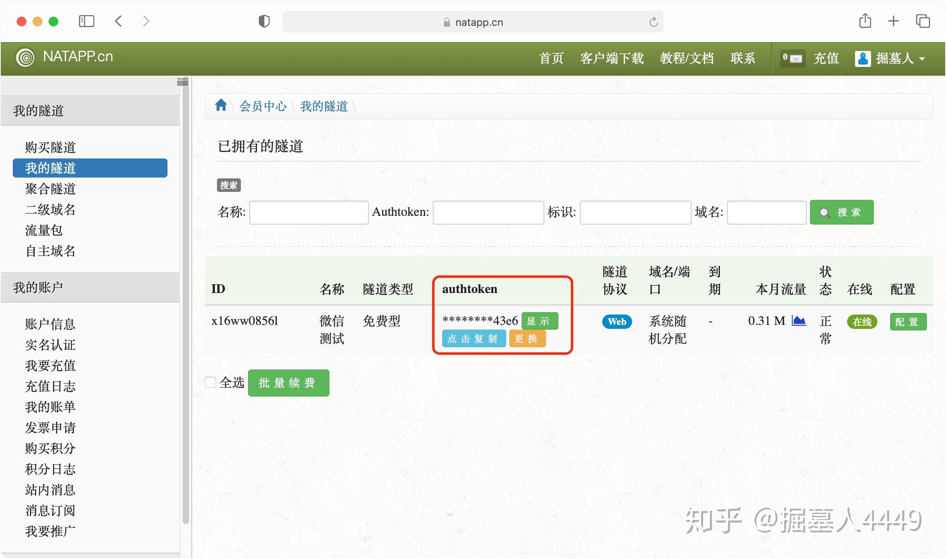Open the monthly traffic chart icon
Viewport: 946px width, 559px height.
coord(798,321)
